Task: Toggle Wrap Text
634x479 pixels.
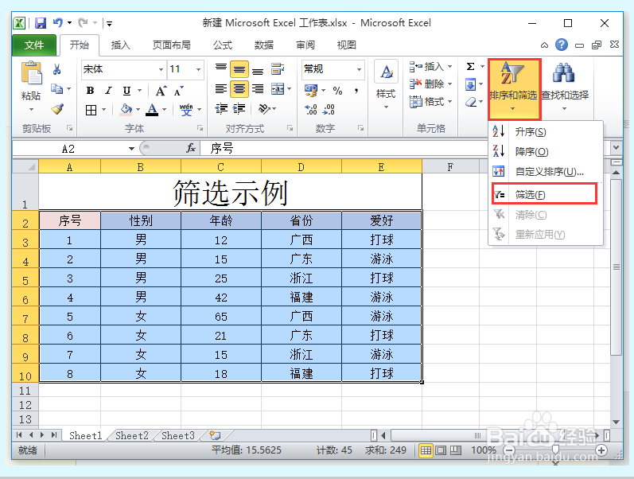Action: click(x=278, y=68)
